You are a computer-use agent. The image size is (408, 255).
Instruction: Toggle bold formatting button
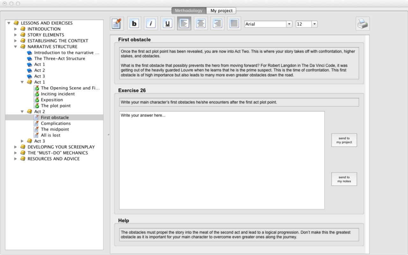pos(134,24)
